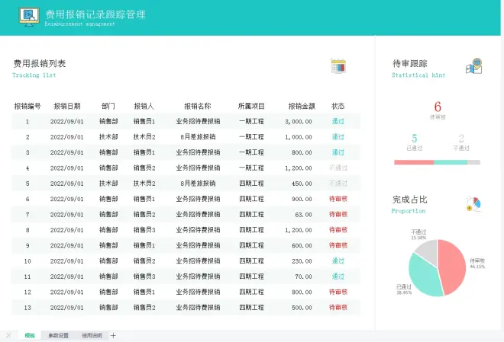Screen dimensions: 504x342
Task: Click the sheet navigation icon left of 模板 tab
Action: pos(8,335)
